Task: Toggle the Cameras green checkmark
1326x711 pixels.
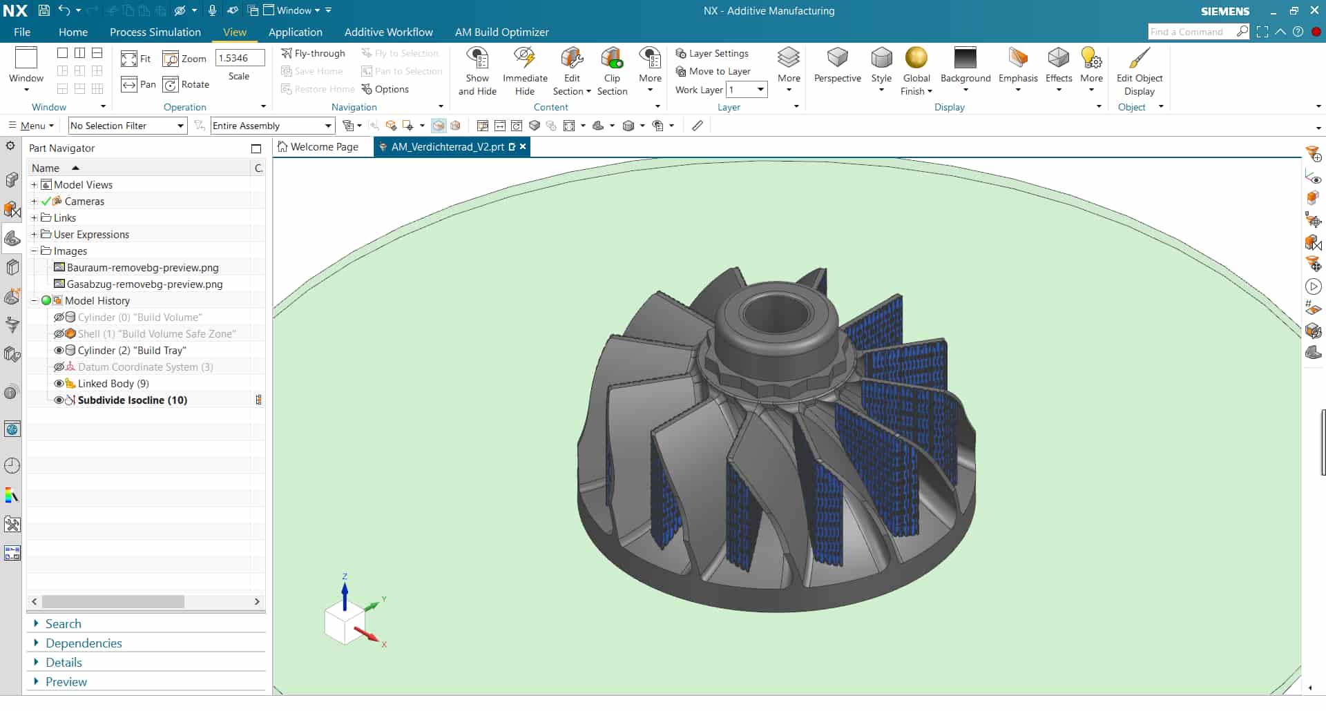Action: [x=46, y=202]
